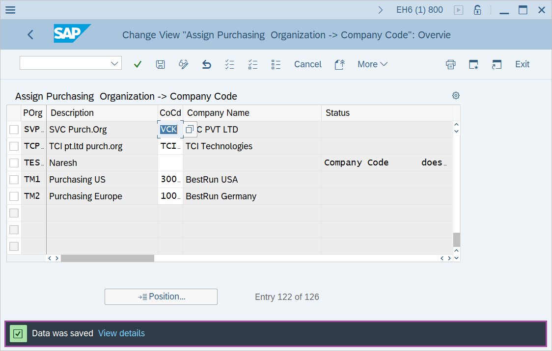Click inside the transaction command field
The height and width of the screenshot is (351, 552).
64,63
